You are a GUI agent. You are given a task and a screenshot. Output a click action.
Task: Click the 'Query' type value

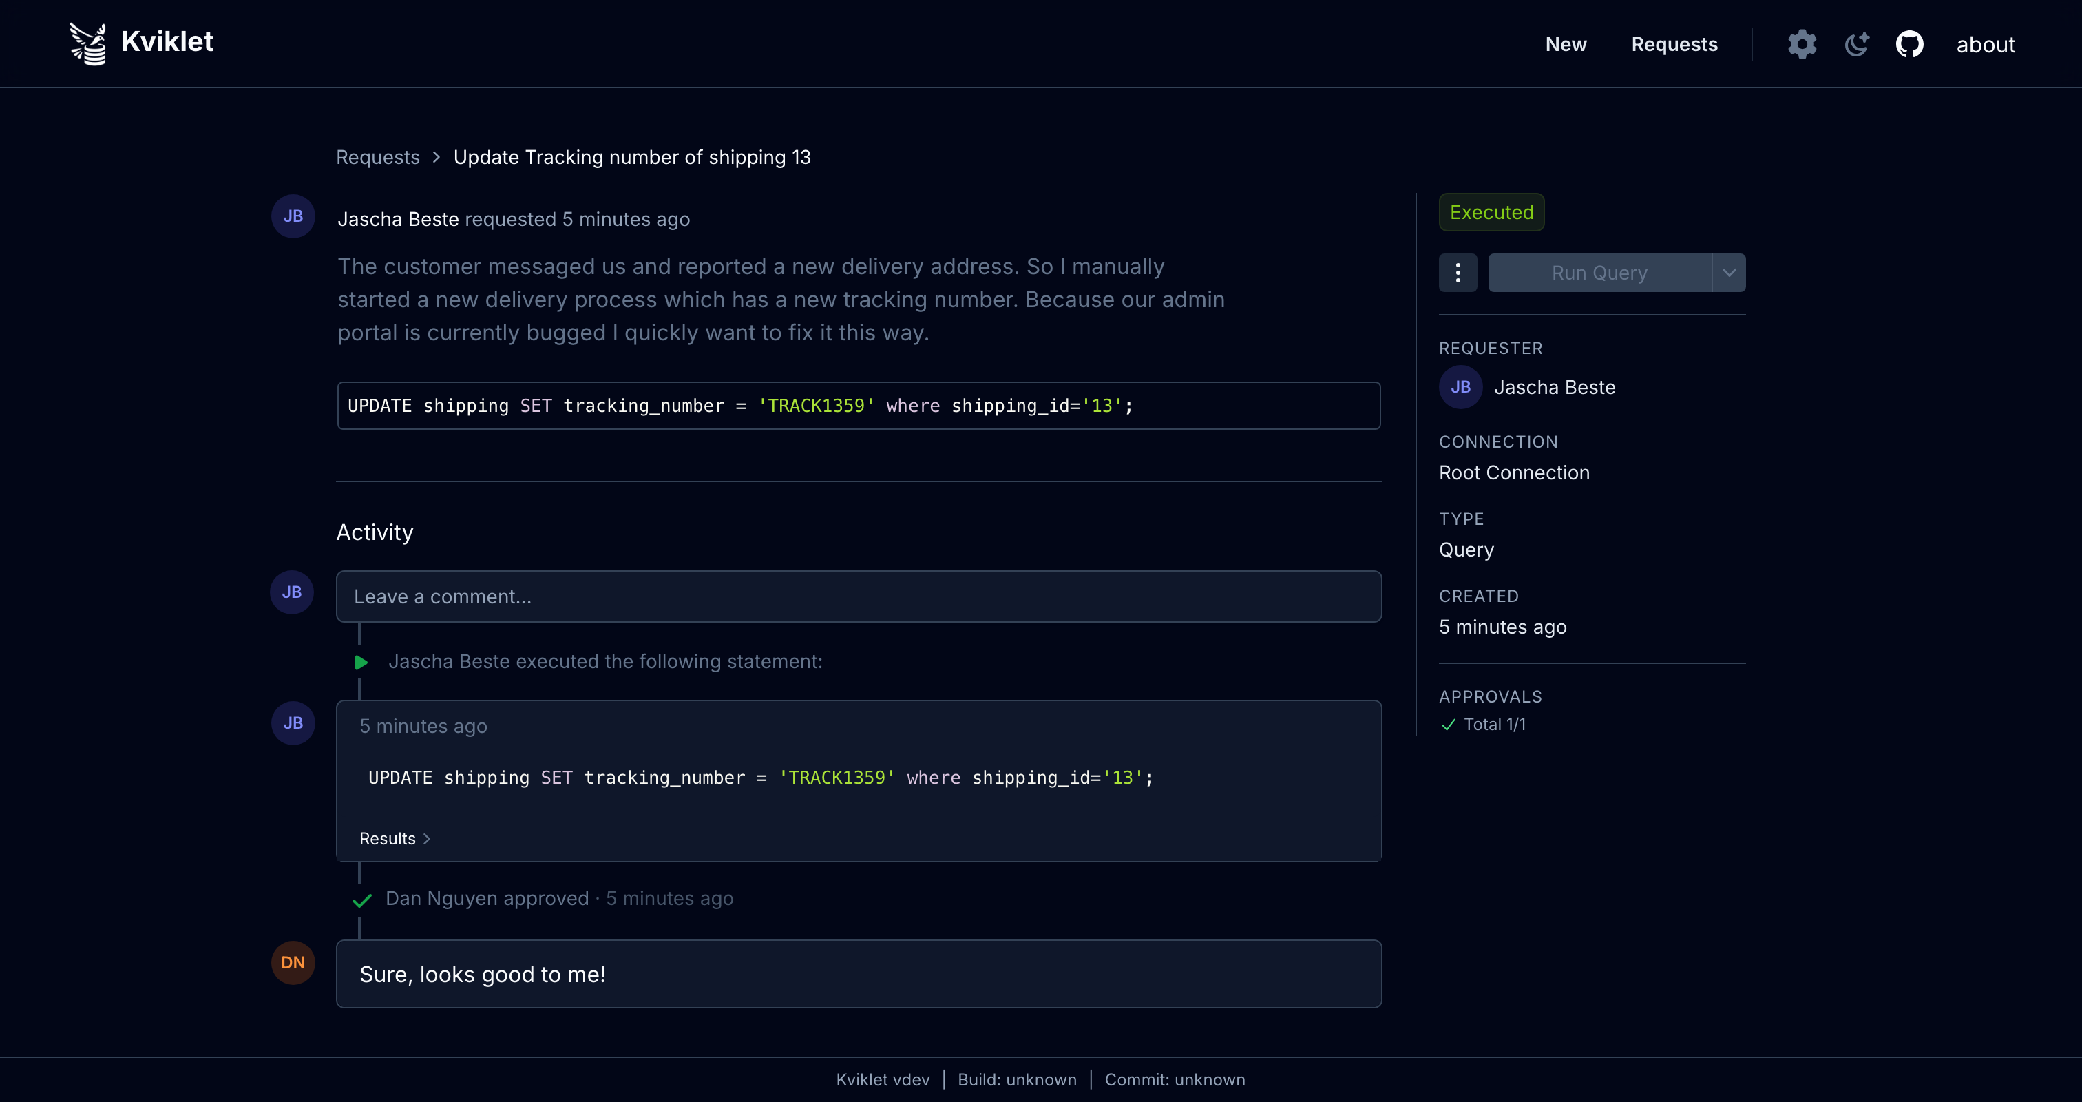click(1466, 550)
